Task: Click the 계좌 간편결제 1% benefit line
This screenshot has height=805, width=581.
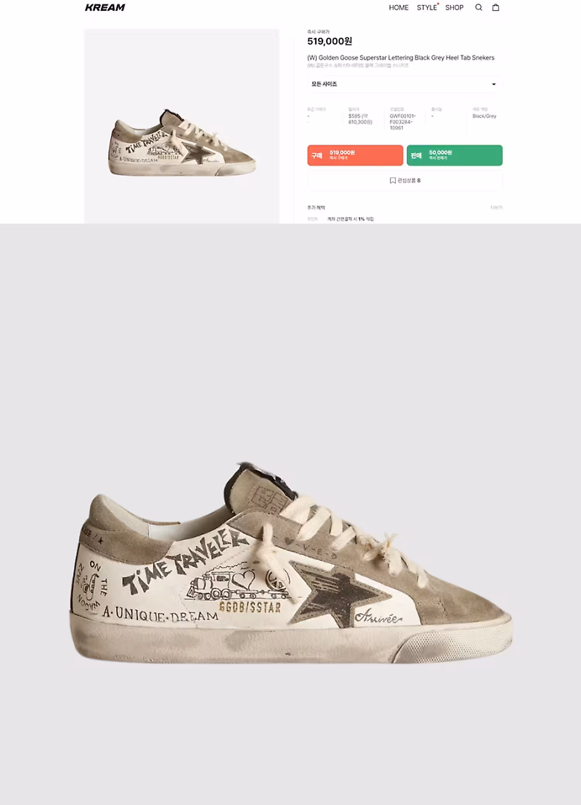Action: coord(351,219)
